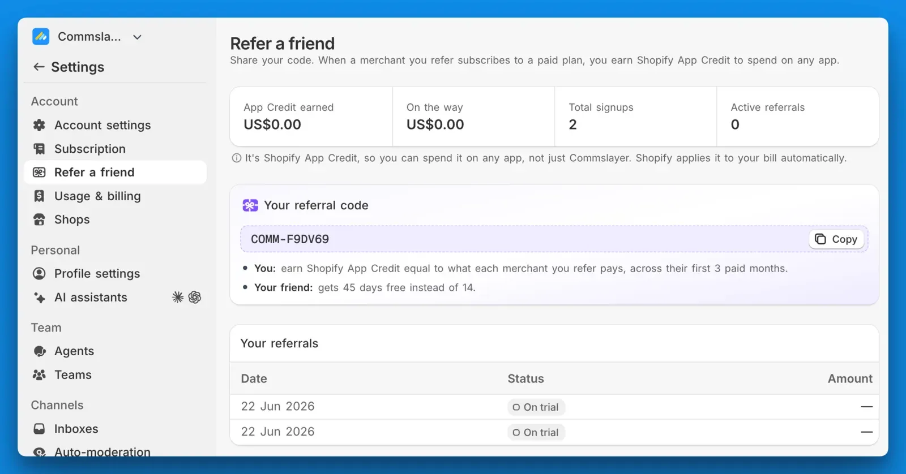Click the Refer a friend page title
906x474 pixels.
tap(282, 44)
